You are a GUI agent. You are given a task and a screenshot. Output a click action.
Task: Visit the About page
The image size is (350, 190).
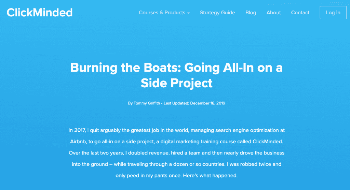pyautogui.click(x=273, y=13)
